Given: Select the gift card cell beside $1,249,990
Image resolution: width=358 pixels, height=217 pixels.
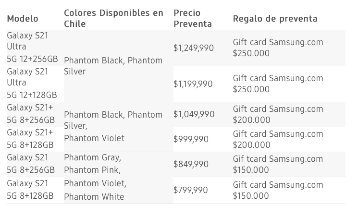Looking at the screenshot, I should (278, 48).
